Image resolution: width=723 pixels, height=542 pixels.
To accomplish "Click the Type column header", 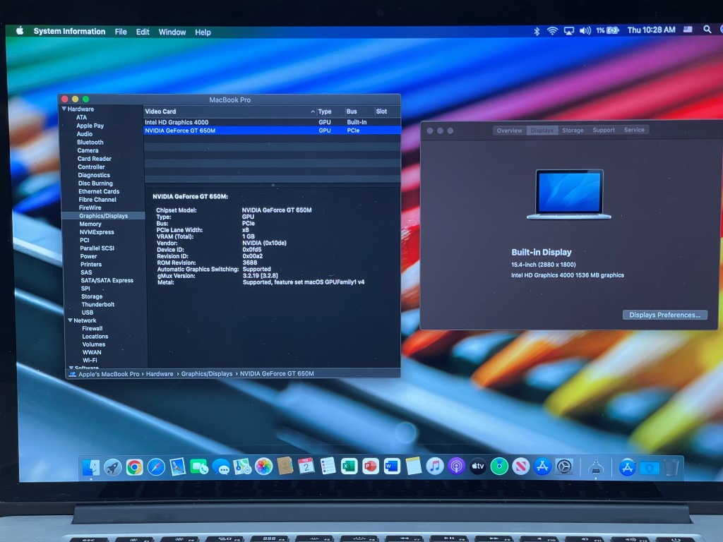I will point(330,112).
